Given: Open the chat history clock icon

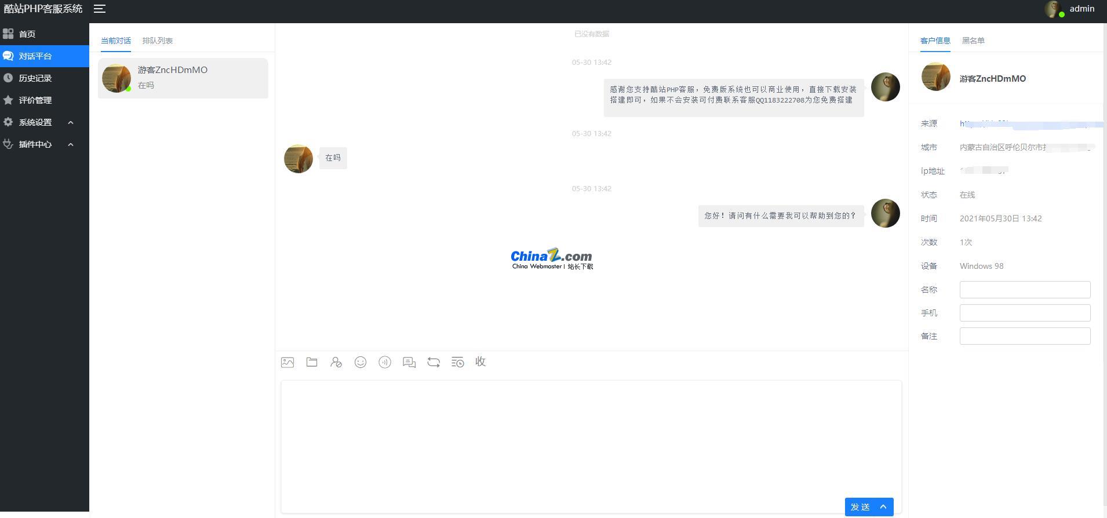Looking at the screenshot, I should tap(458, 362).
